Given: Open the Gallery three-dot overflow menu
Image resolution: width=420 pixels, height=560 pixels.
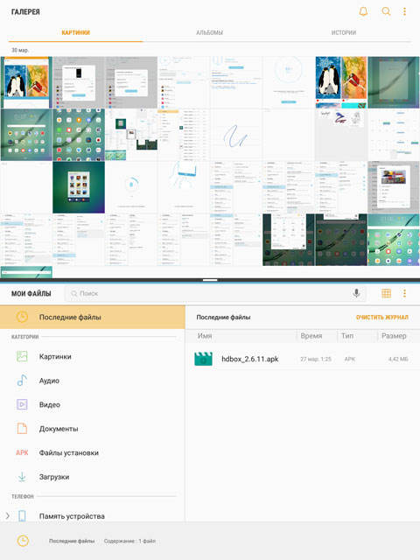Looking at the screenshot, I should click(404, 11).
